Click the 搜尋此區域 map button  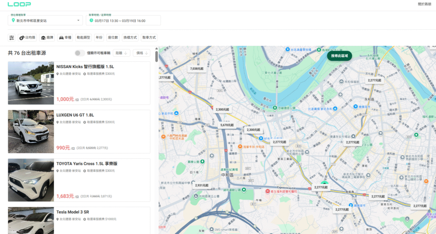[x=339, y=56]
